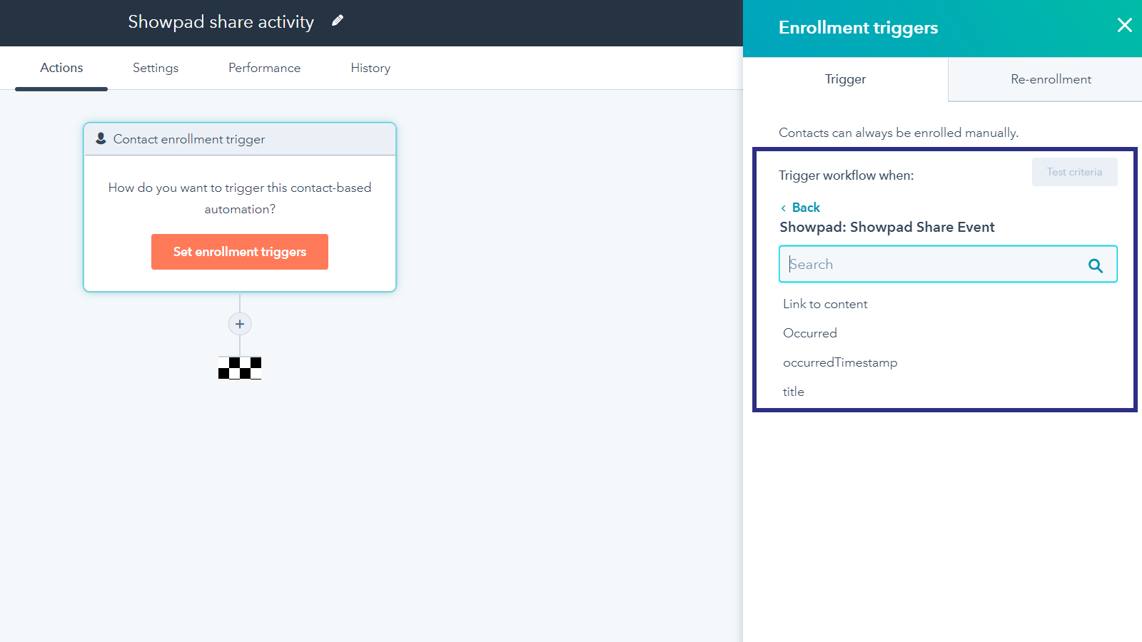Choose the Link to content property
The width and height of the screenshot is (1142, 642).
(x=825, y=304)
